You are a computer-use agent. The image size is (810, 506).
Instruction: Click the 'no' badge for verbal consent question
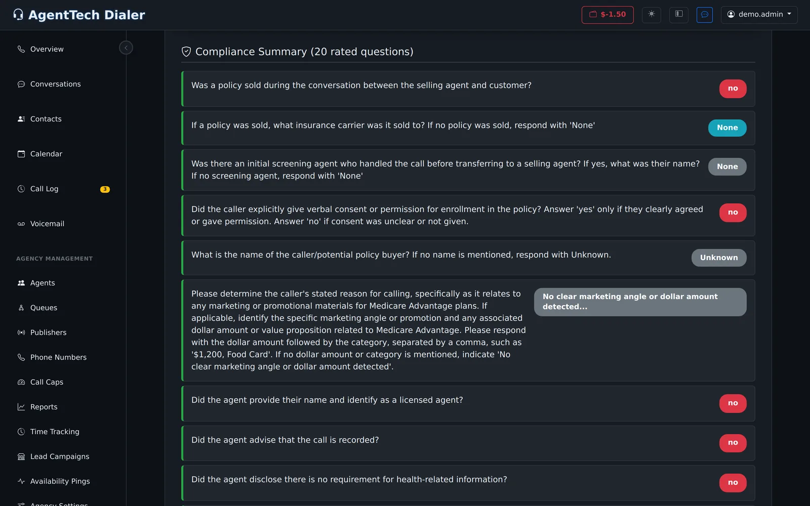point(733,213)
